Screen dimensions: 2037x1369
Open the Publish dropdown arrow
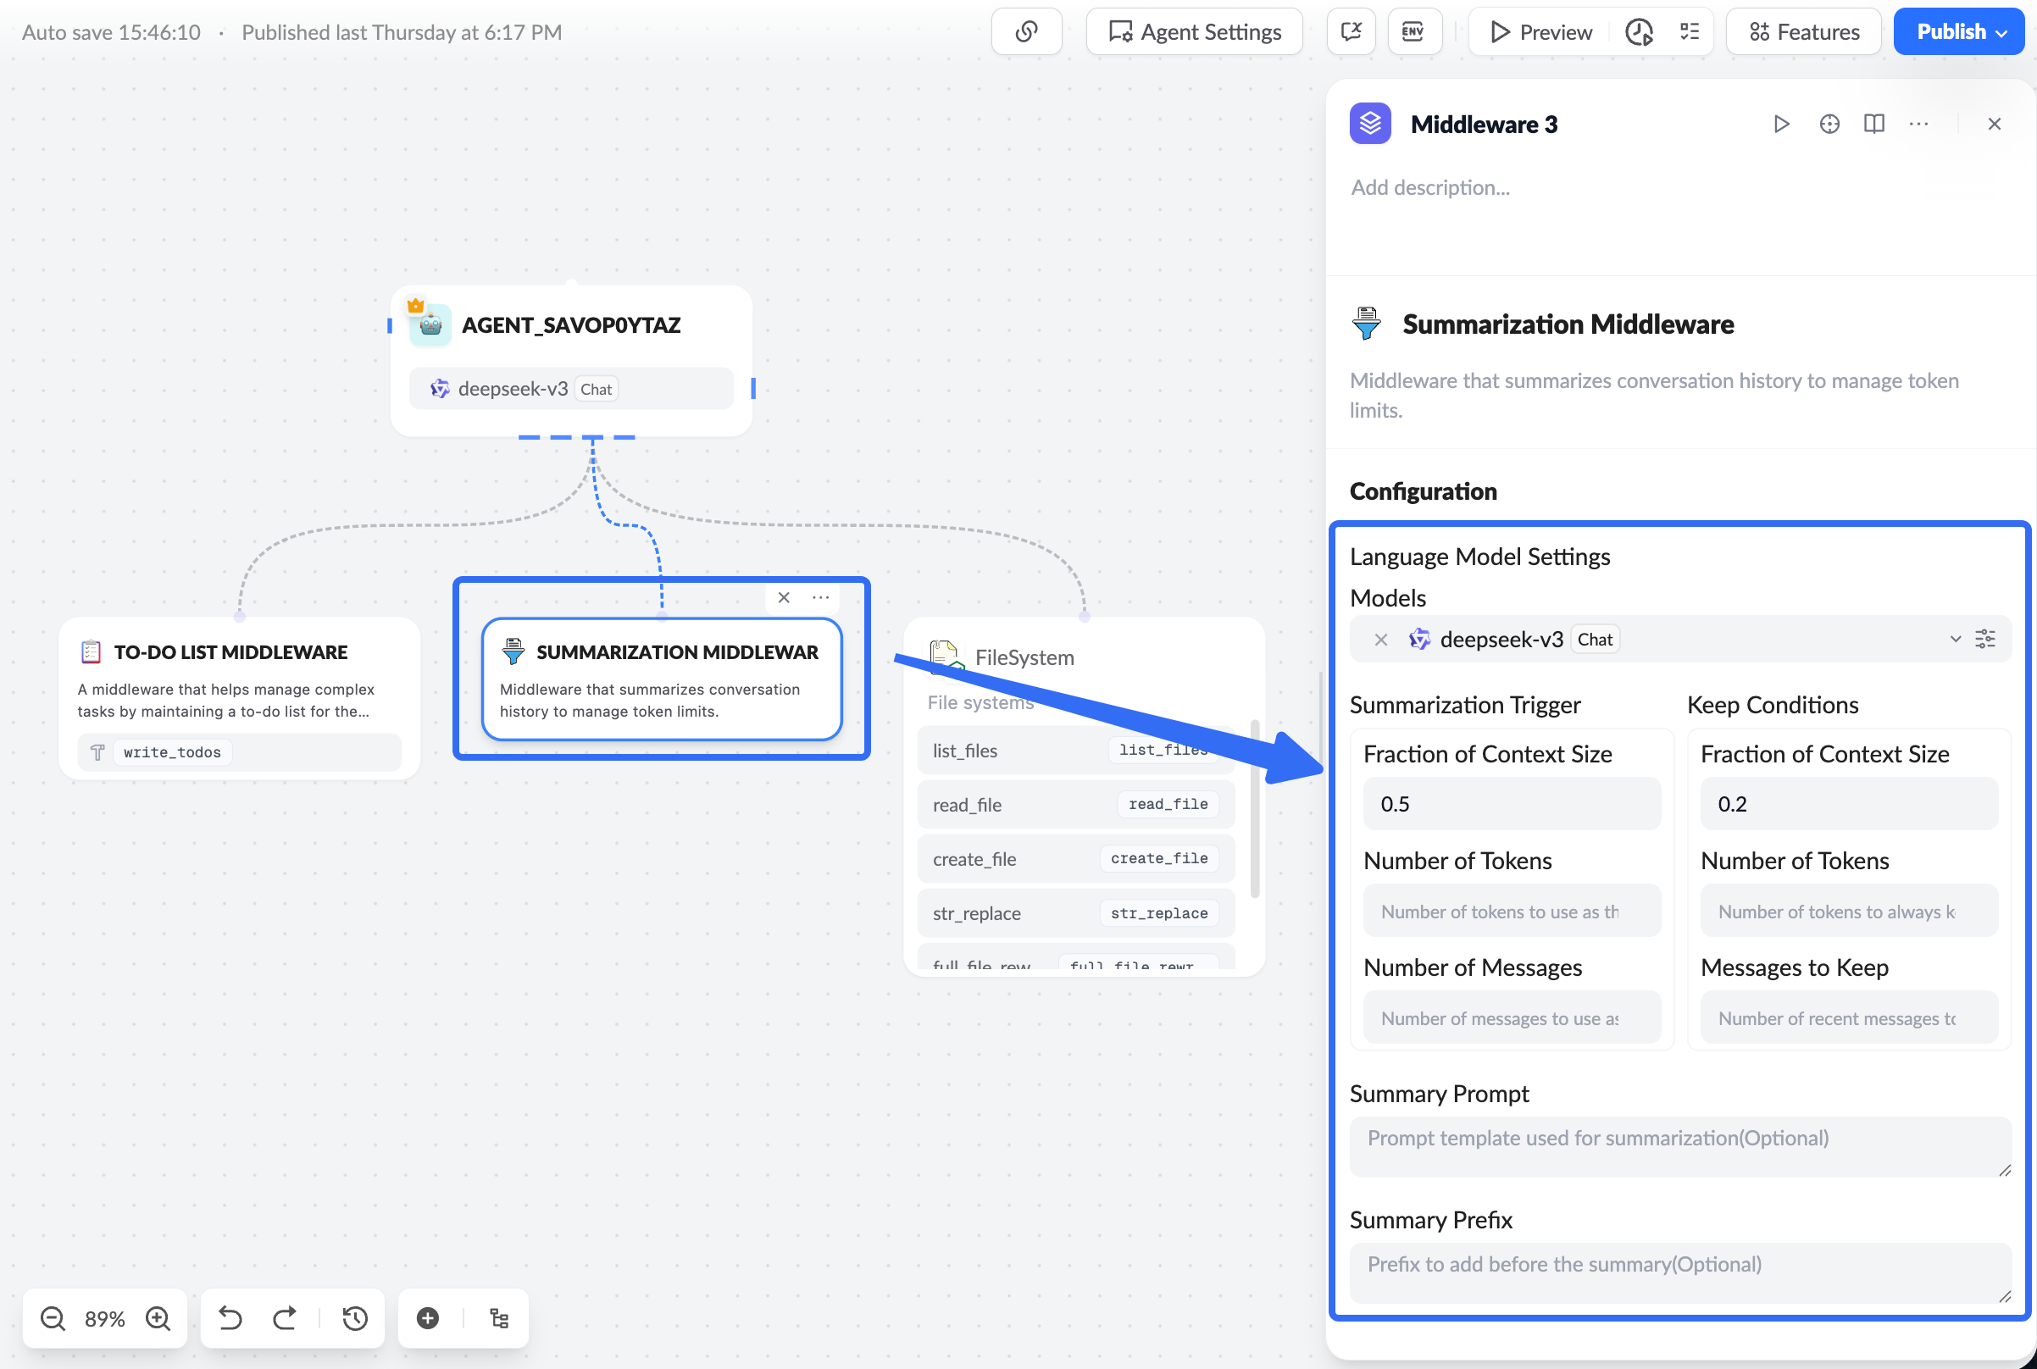[x=2002, y=31]
